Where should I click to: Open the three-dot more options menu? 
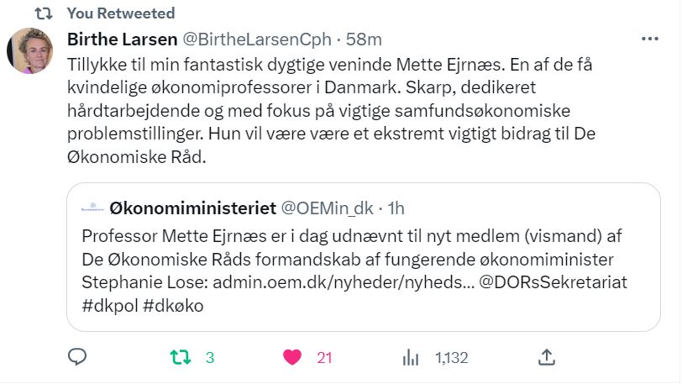(650, 39)
